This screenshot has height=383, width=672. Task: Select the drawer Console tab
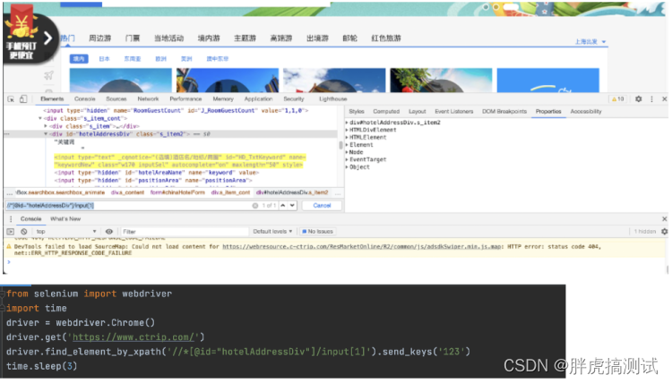(x=30, y=218)
